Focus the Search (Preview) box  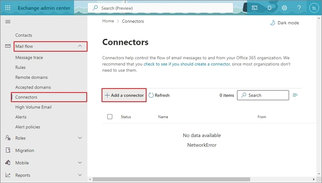[x=160, y=8]
